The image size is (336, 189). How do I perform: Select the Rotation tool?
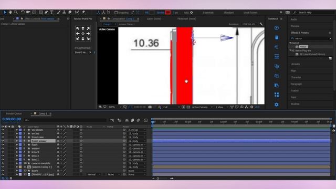coord(23,13)
